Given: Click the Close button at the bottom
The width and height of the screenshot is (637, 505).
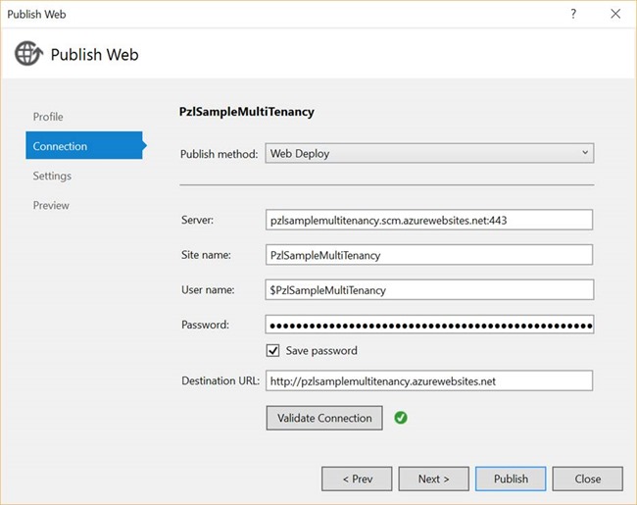Looking at the screenshot, I should [587, 479].
